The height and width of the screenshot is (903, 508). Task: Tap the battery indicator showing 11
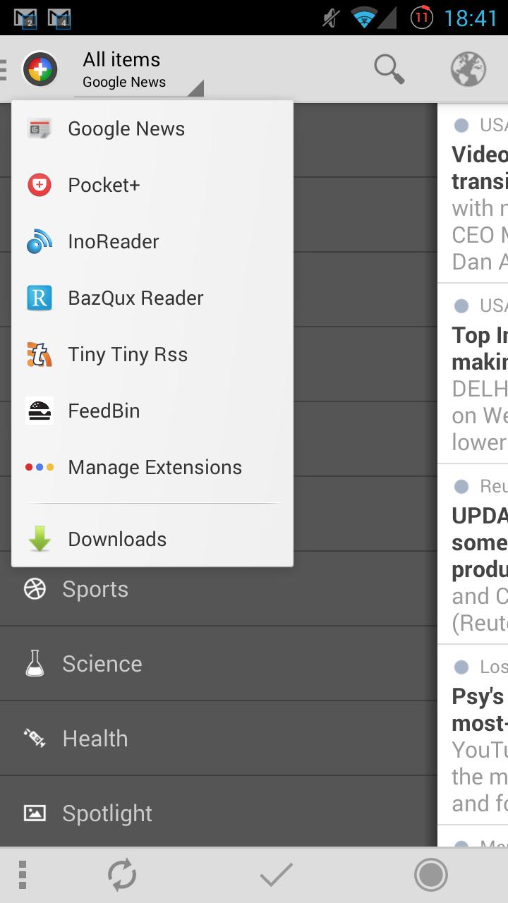tap(421, 18)
